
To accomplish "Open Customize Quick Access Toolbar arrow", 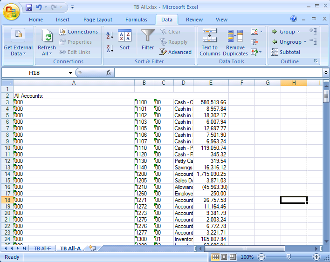I will pyautogui.click(x=72, y=7).
